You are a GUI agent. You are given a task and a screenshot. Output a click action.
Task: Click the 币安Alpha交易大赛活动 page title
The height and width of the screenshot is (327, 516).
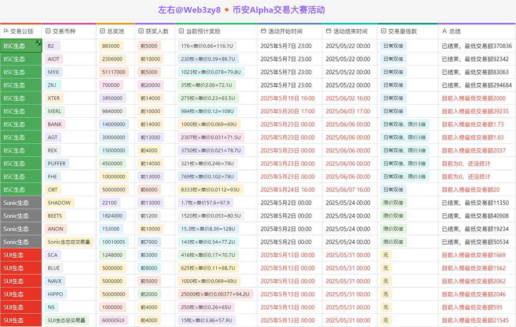click(278, 10)
